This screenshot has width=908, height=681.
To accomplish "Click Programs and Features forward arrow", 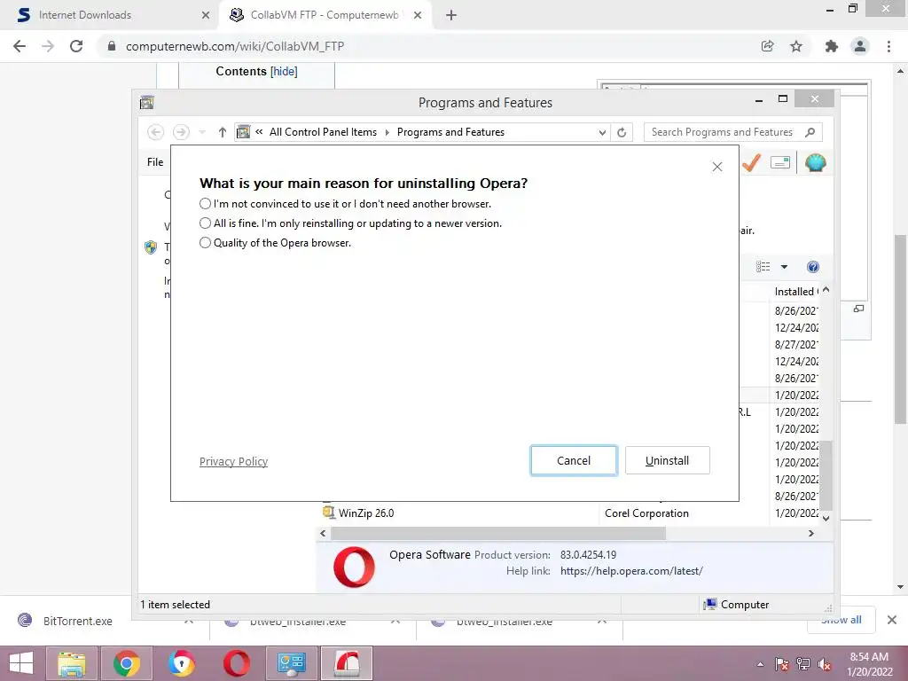I will 181,132.
